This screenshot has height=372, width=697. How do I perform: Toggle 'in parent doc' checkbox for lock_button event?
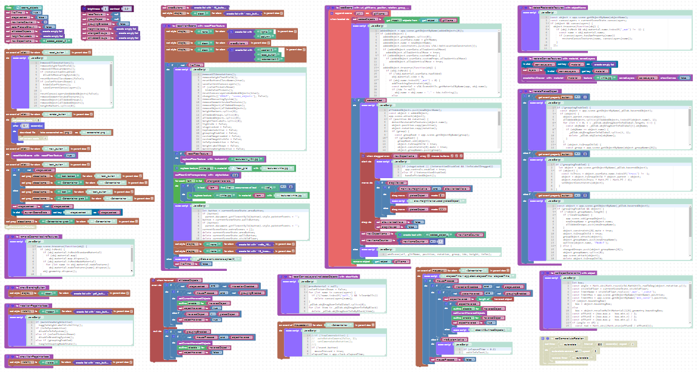[89, 164]
